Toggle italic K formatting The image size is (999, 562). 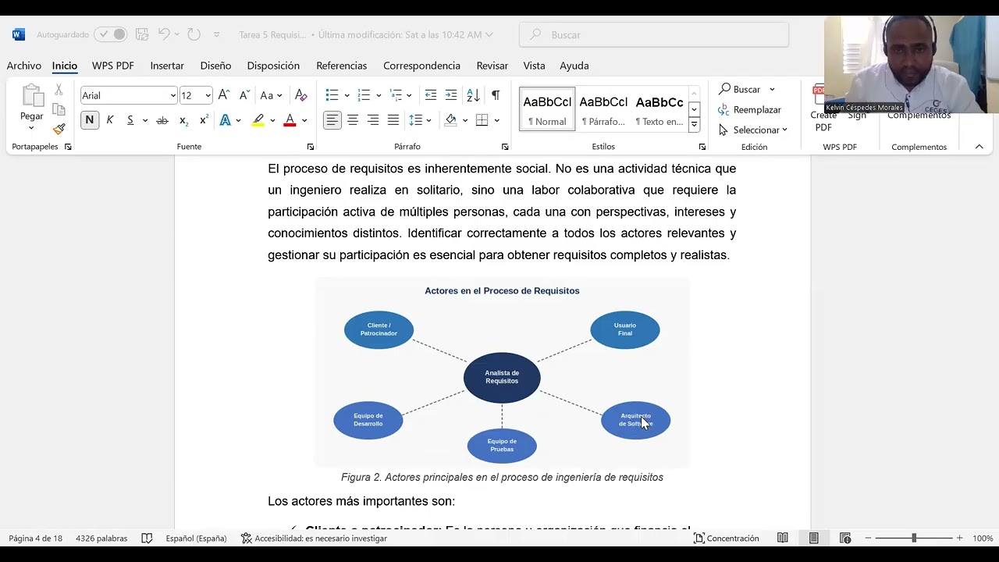[x=110, y=120]
